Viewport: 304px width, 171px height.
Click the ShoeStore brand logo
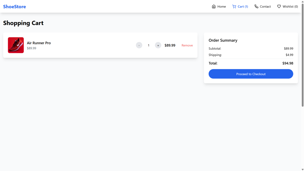[x=14, y=7]
